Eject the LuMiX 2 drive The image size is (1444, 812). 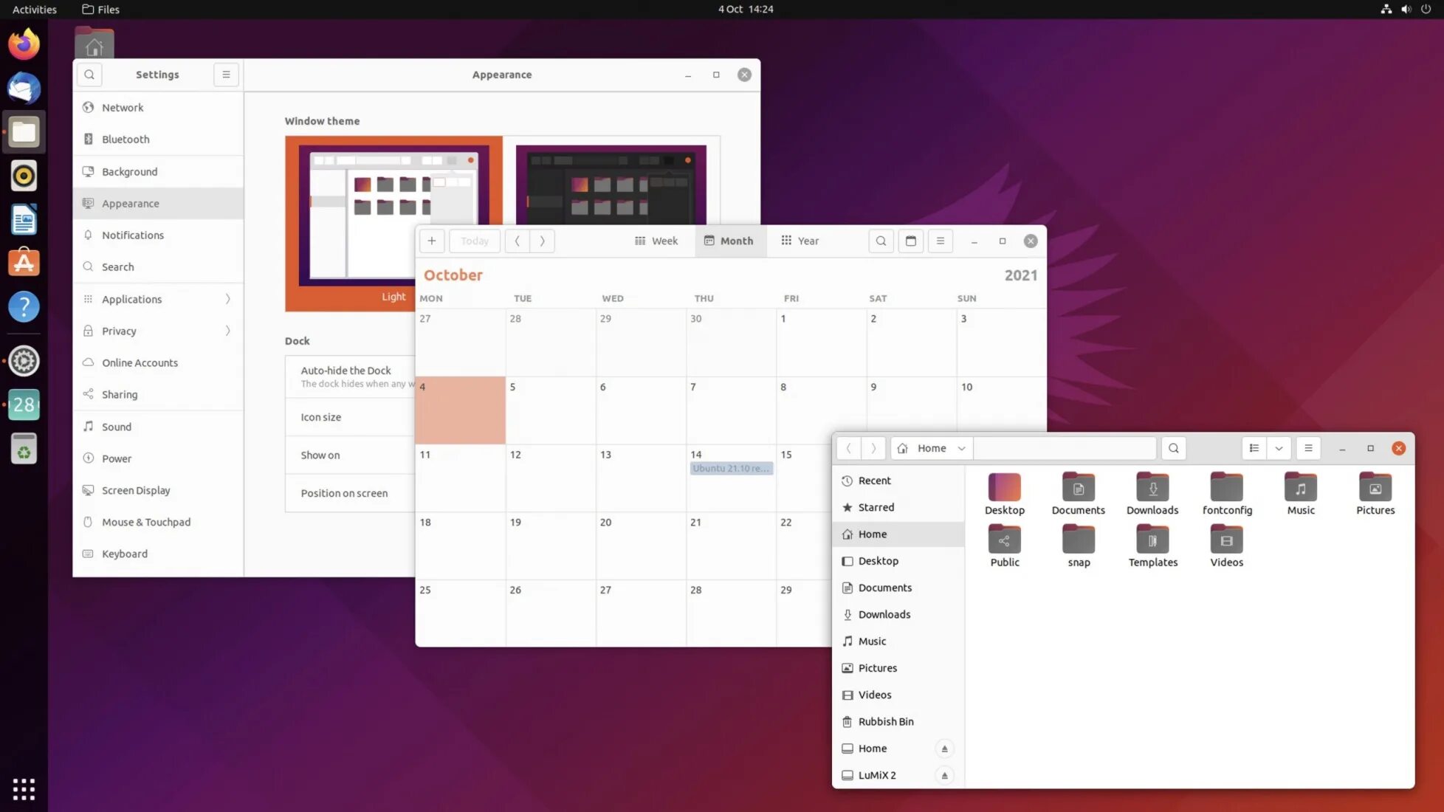(x=944, y=775)
